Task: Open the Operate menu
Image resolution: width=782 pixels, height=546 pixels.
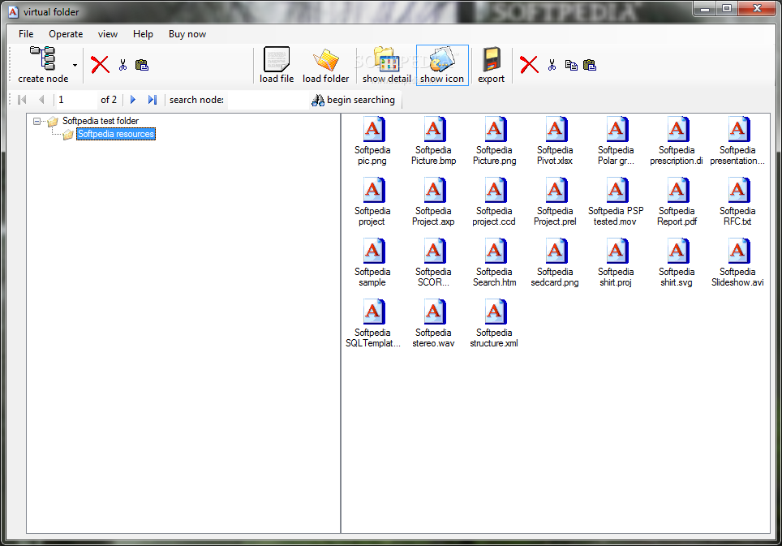Action: pos(66,34)
